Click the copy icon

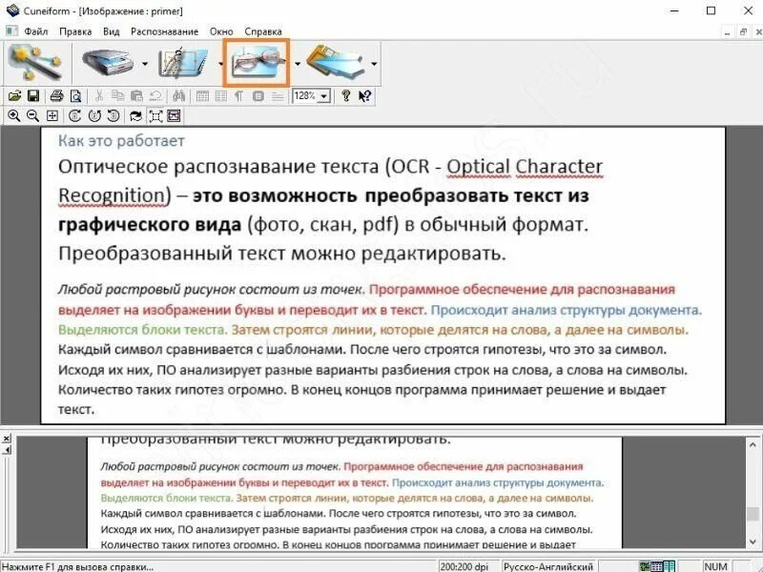click(117, 96)
